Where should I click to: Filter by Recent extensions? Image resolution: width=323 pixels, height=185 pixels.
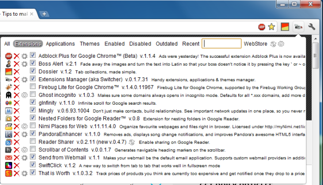tap(191, 44)
